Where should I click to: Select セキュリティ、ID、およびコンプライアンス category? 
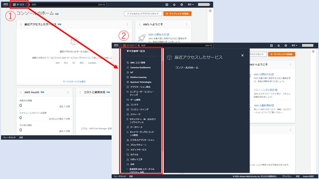tap(141, 121)
